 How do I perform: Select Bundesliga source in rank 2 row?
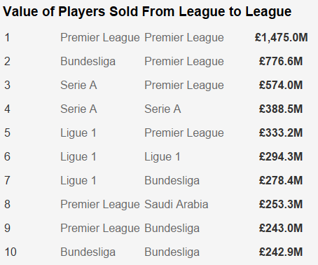88,62
